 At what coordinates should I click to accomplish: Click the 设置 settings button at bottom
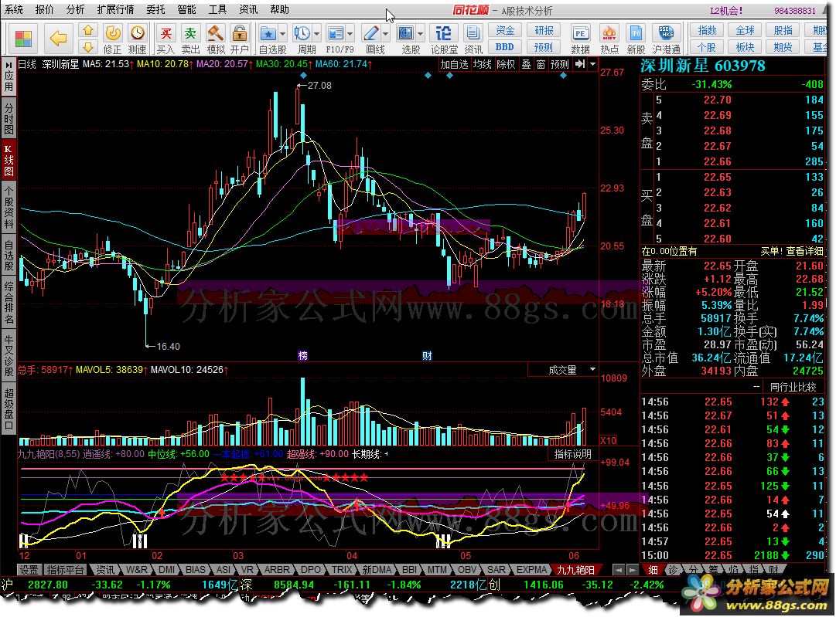coord(29,570)
